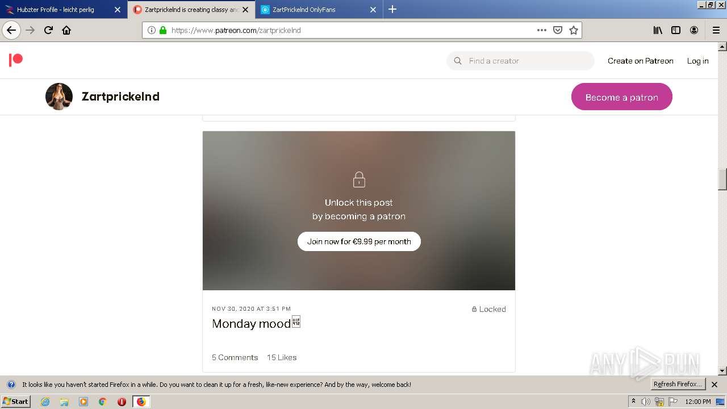Click Become a patron button
This screenshot has width=727, height=409.
click(622, 97)
